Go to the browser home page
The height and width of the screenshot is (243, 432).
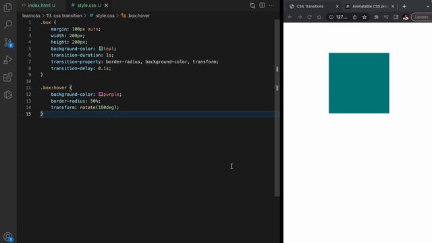click(319, 17)
